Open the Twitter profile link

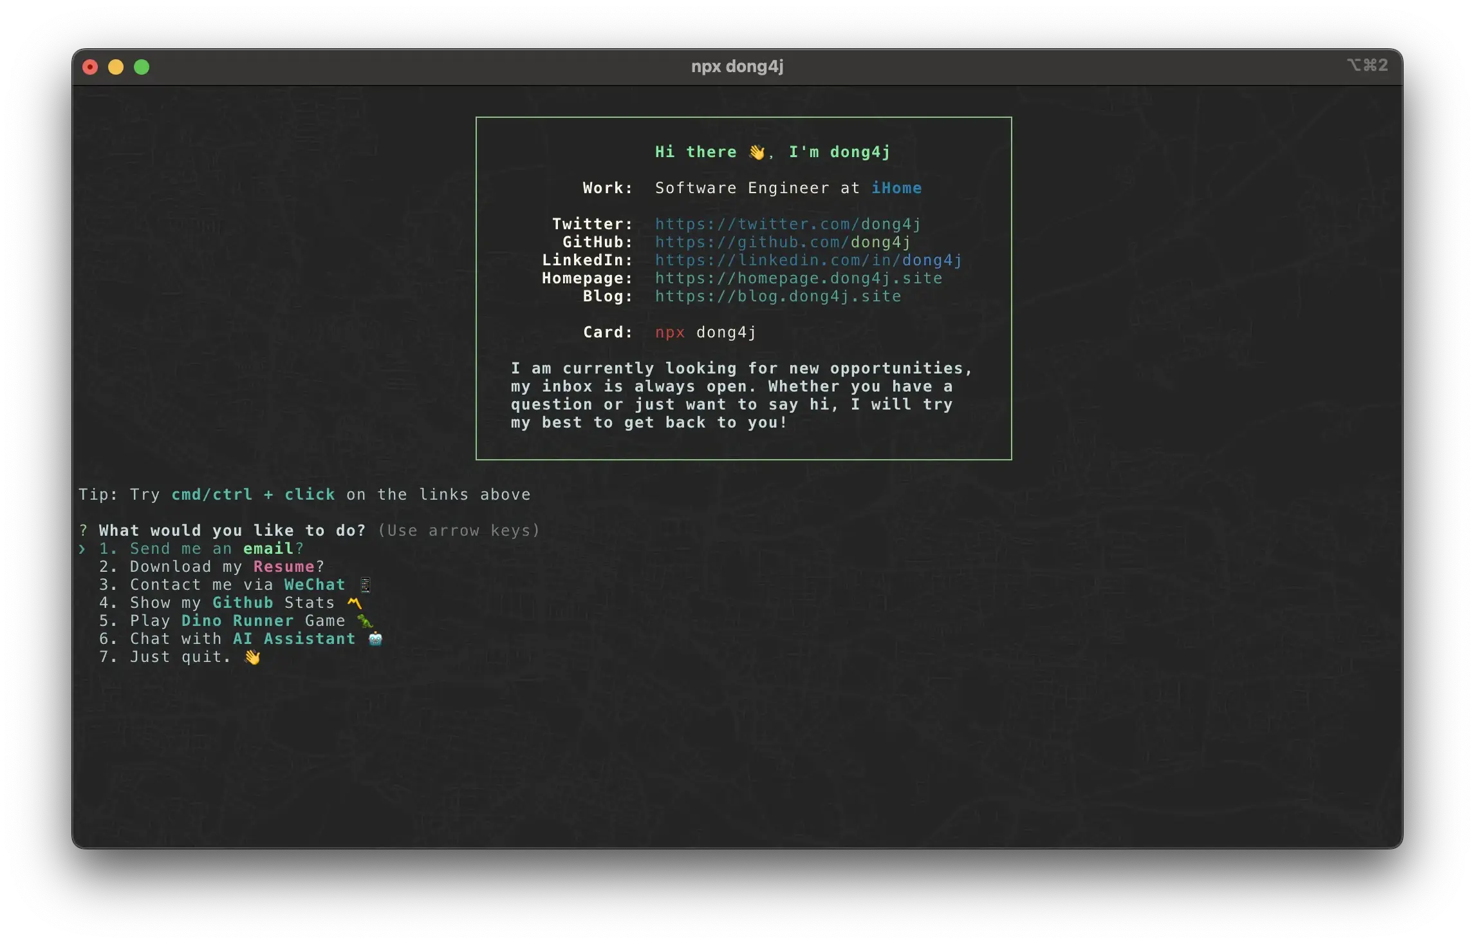tap(788, 224)
